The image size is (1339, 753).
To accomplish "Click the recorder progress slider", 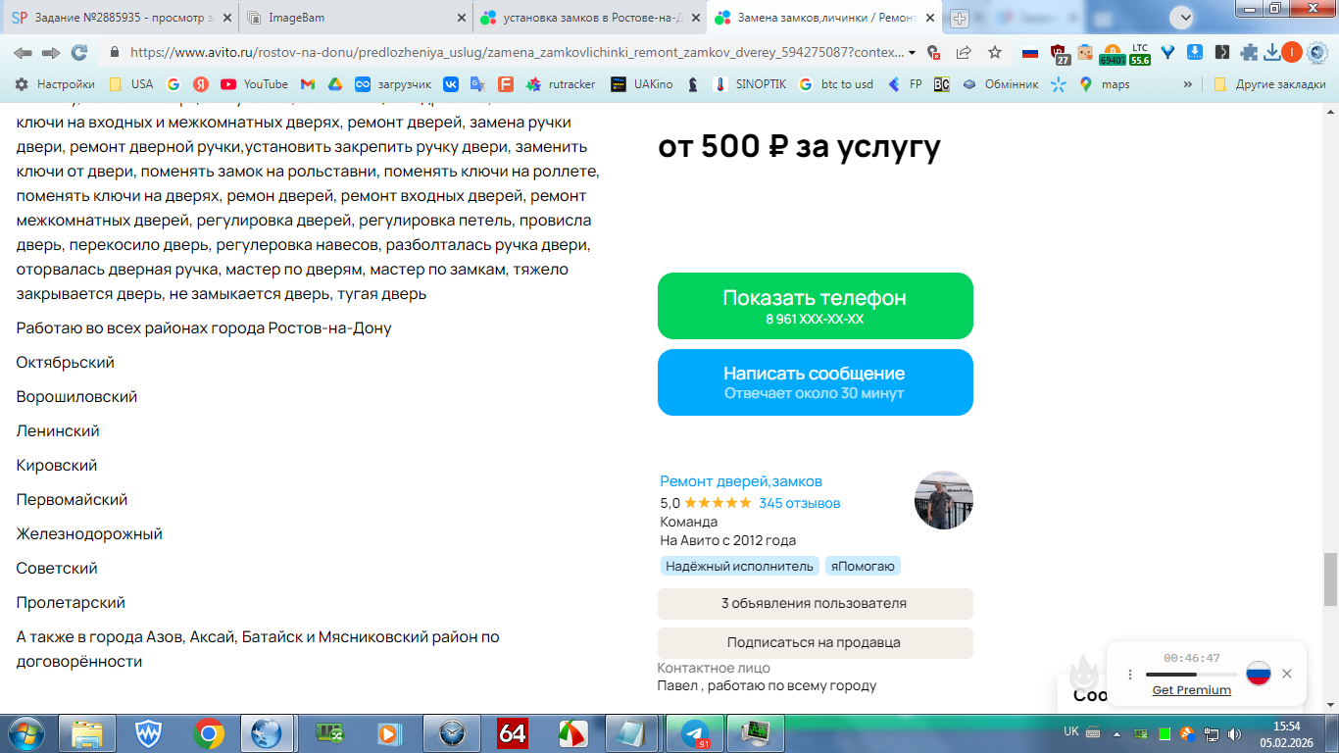I will pyautogui.click(x=1191, y=675).
